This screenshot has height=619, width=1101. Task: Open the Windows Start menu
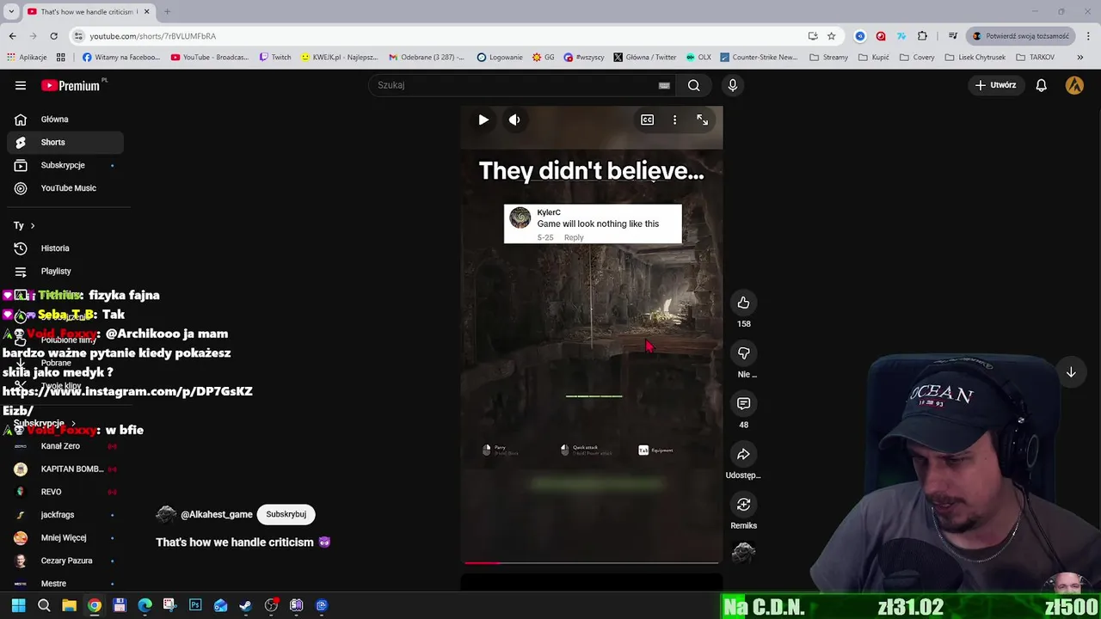tap(18, 605)
